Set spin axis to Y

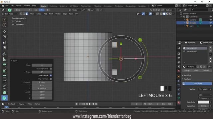pyautogui.click(x=42, y=10)
